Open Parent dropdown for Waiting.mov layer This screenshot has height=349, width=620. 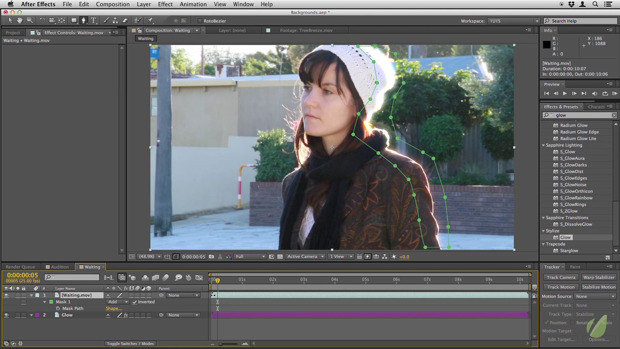click(183, 295)
